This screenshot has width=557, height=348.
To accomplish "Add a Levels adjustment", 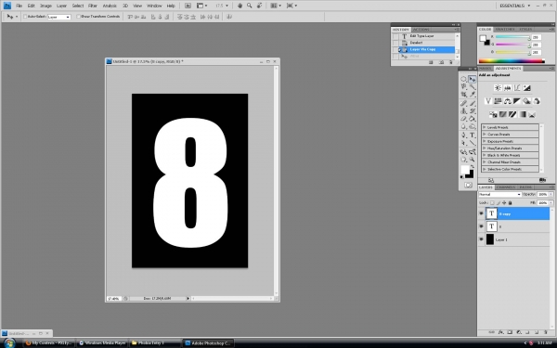I will point(507,88).
